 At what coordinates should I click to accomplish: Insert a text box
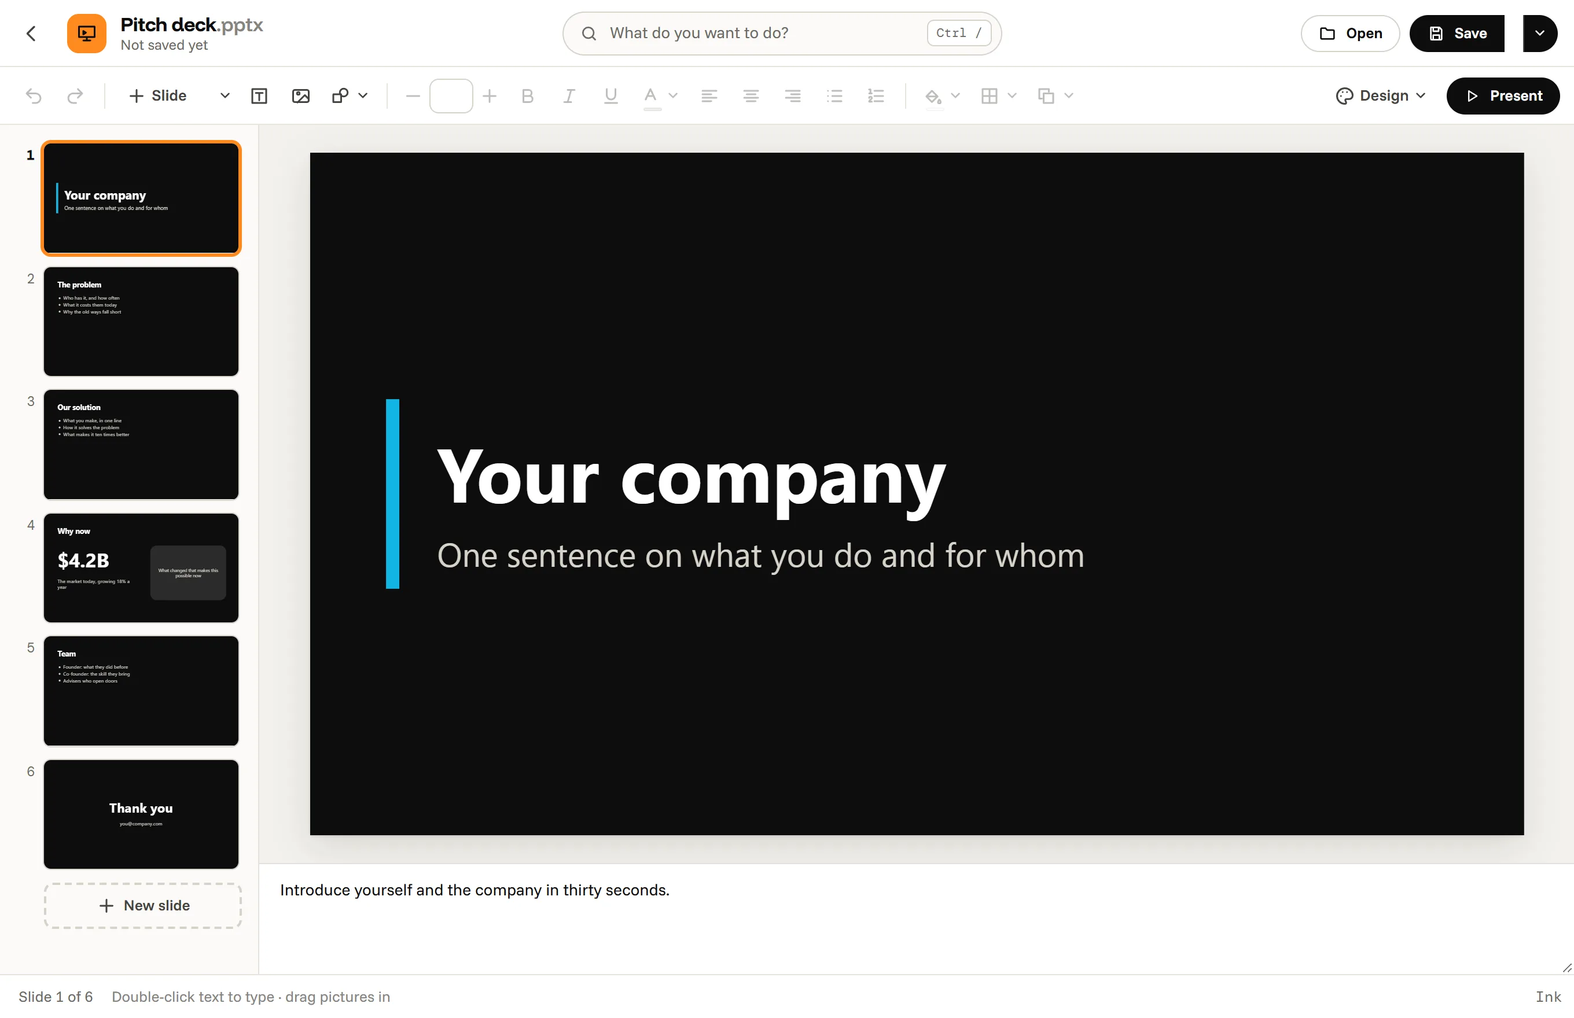click(x=259, y=96)
